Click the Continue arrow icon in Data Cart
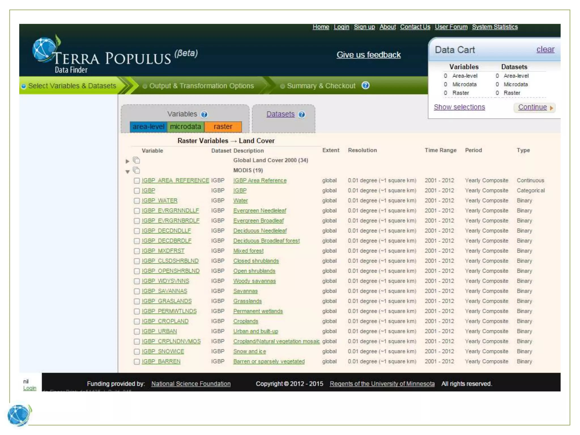580x435 pixels. coord(551,108)
